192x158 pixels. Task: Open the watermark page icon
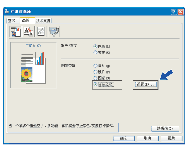pyautogui.click(x=41, y=32)
